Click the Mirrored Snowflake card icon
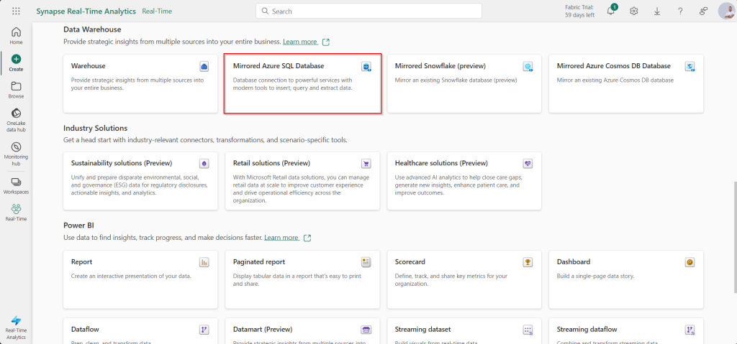737x344 pixels. click(x=528, y=67)
